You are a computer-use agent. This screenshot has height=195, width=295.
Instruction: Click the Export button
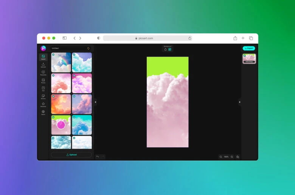pyautogui.click(x=248, y=48)
